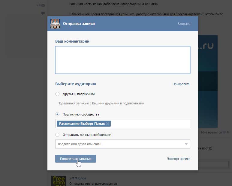This screenshot has height=186, width=232.
Task: Click into Ваш комментарий text area
Action: click(123, 60)
